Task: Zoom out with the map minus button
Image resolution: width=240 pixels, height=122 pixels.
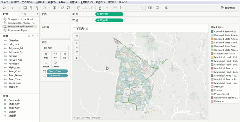Action: tap(77, 47)
